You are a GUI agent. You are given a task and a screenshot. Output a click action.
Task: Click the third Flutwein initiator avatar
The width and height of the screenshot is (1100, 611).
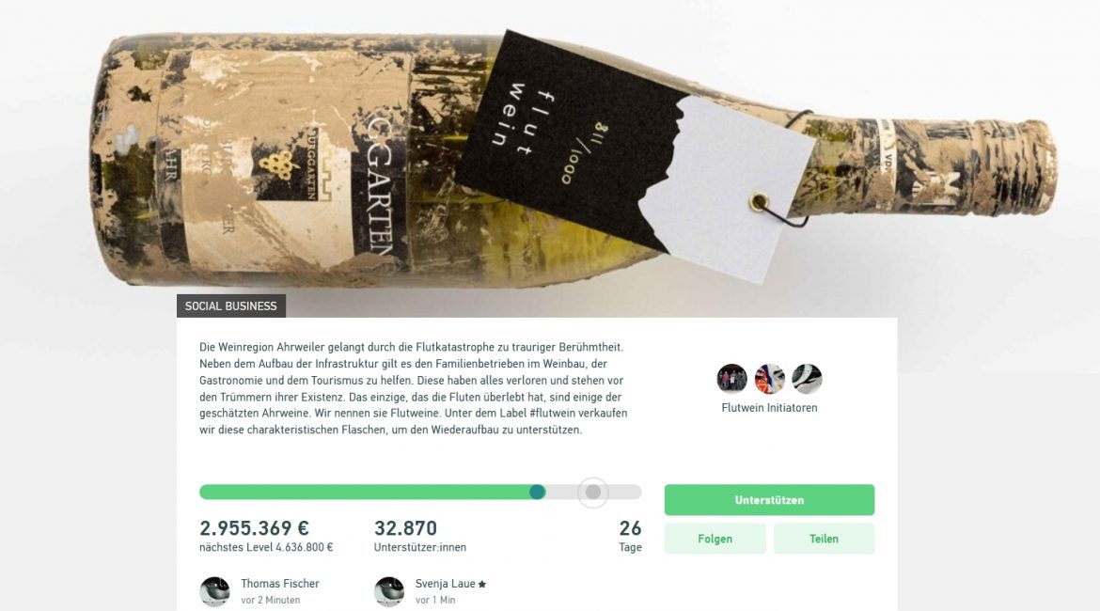point(807,379)
